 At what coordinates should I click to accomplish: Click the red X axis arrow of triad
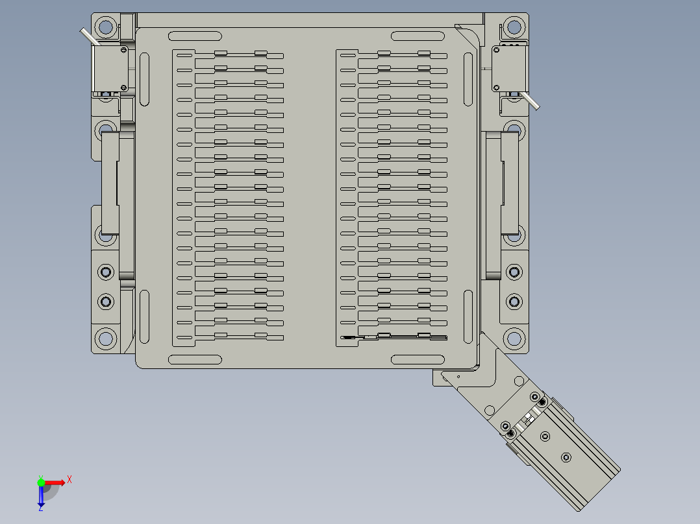(x=55, y=482)
